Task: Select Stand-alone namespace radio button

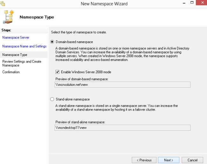Action: pos(52,99)
